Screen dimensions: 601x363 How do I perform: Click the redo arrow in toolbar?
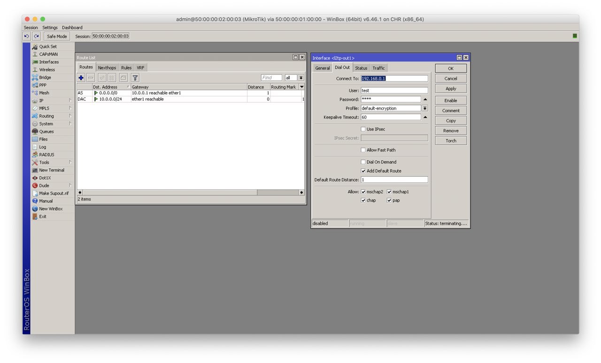click(x=36, y=36)
